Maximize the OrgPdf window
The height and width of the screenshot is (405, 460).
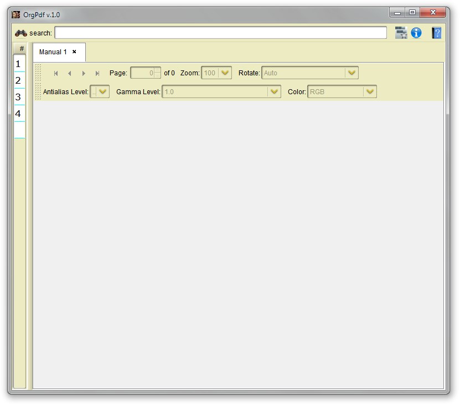tap(412, 12)
